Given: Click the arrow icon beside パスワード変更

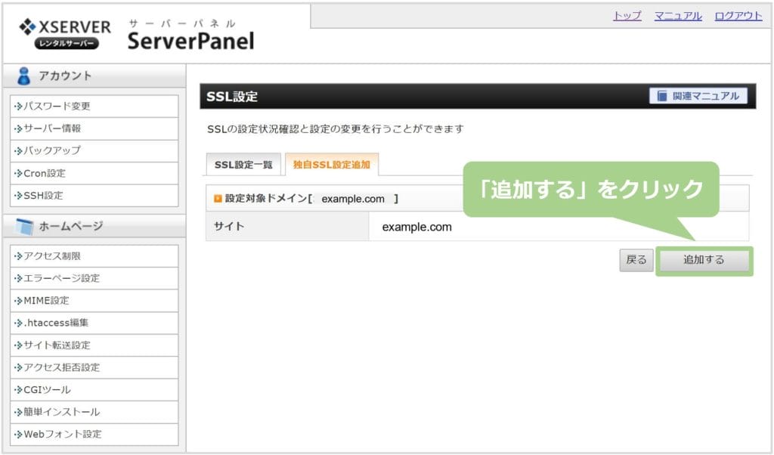Looking at the screenshot, I should 18,107.
